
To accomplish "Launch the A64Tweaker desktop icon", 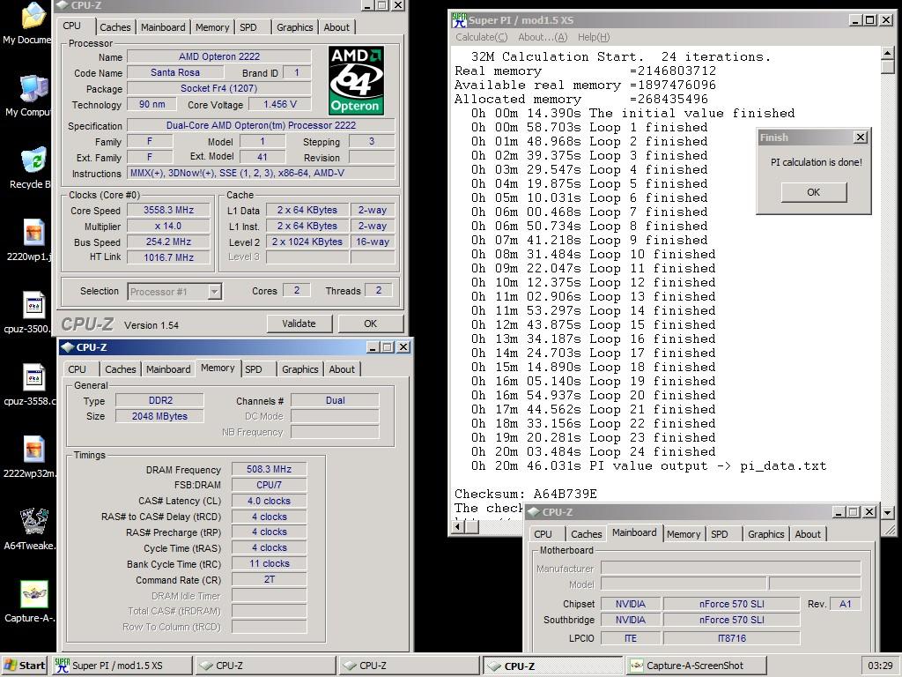I will pyautogui.click(x=33, y=522).
